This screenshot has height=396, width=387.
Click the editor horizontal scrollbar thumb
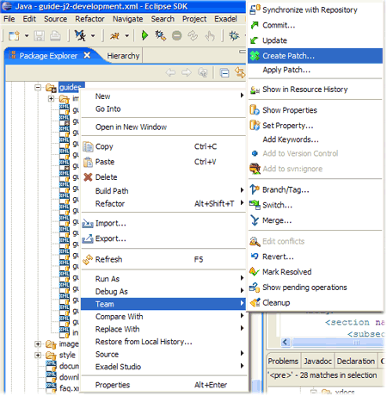click(x=337, y=342)
